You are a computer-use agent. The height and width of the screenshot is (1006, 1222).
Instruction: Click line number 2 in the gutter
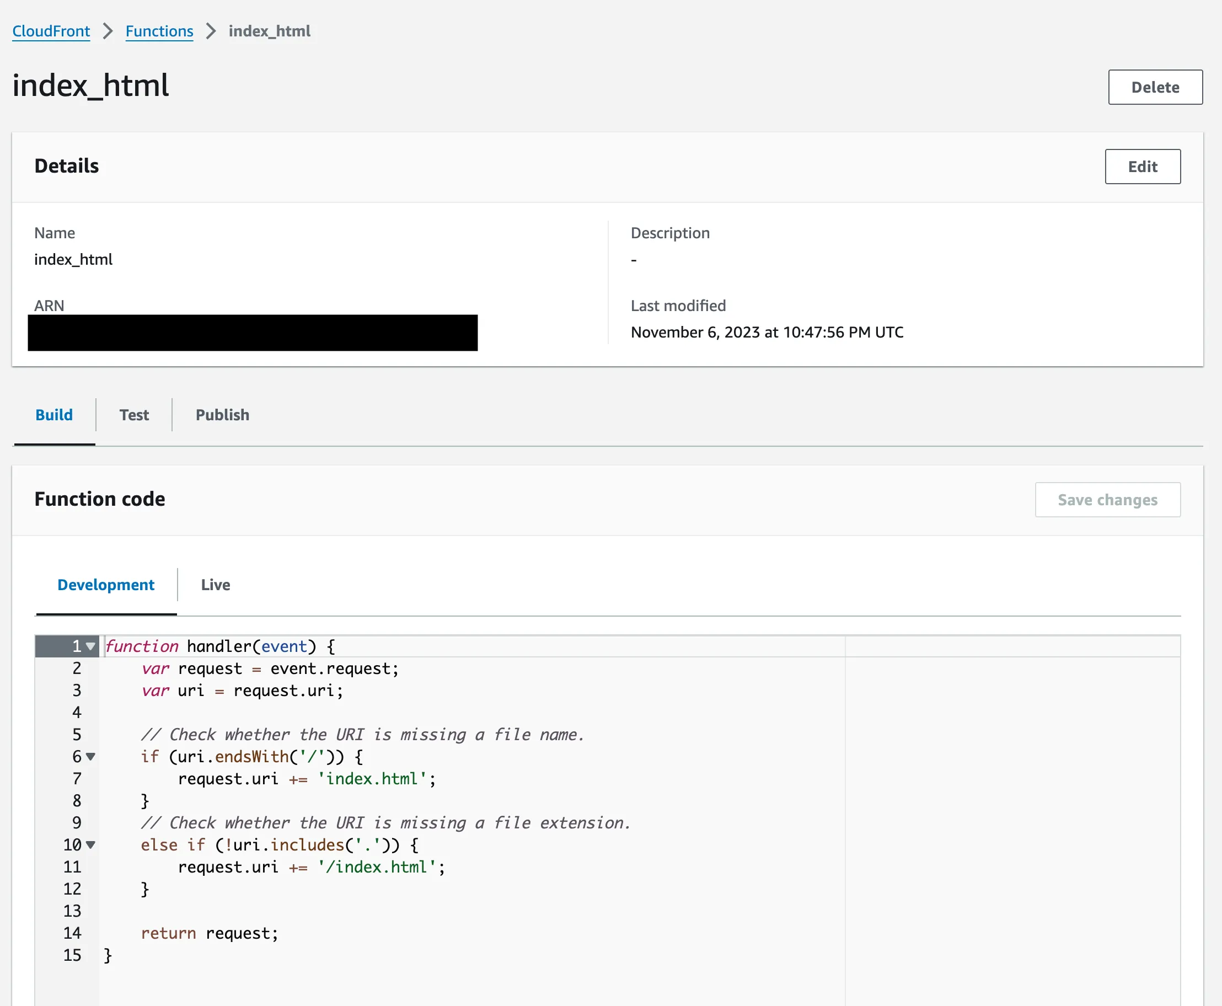coord(77,668)
